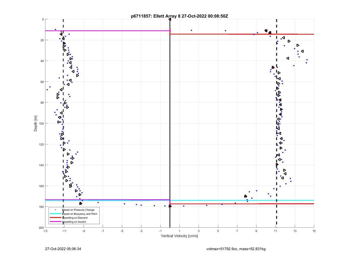Select the top magenta upwelling-on-ascent line
The image size is (347, 256).
pos(108,31)
